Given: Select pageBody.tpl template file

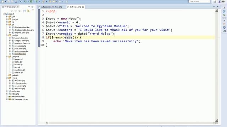Looking at the screenshot, I should pyautogui.click(x=20, y=70).
